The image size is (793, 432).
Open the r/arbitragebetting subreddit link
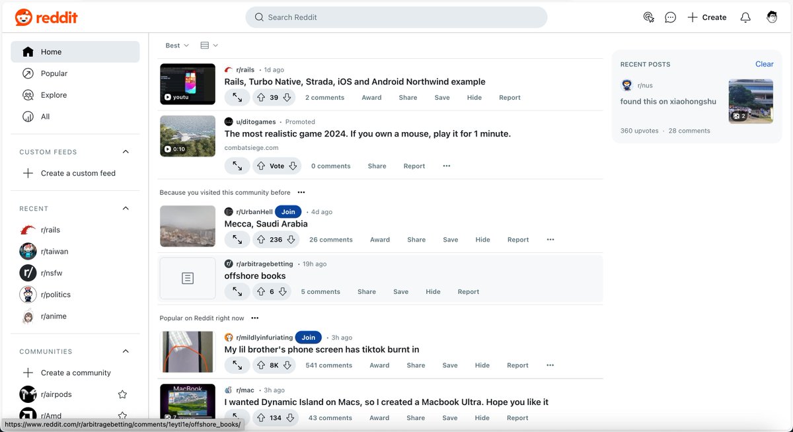[x=264, y=264]
